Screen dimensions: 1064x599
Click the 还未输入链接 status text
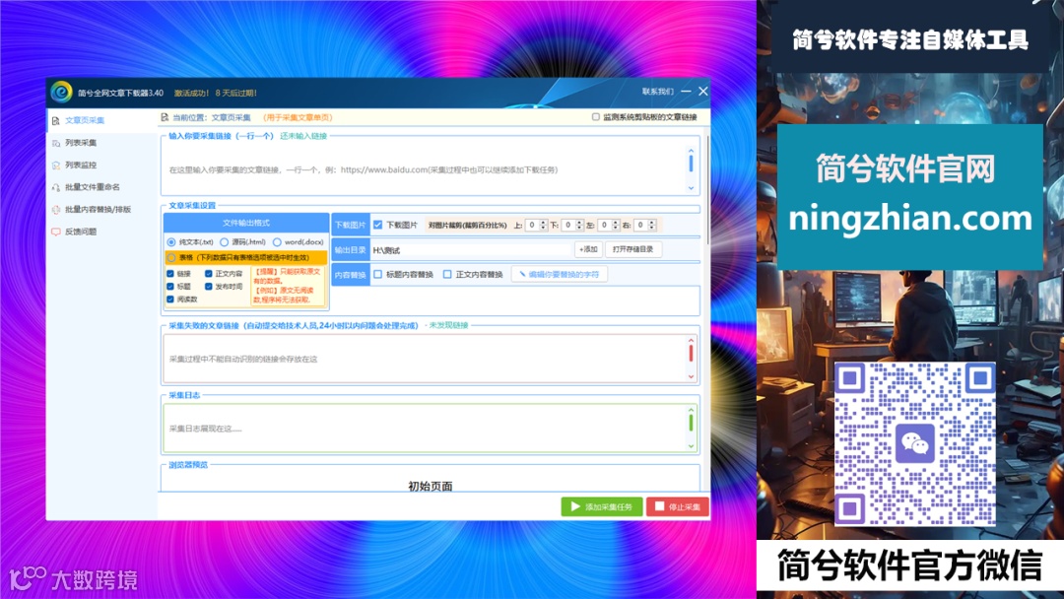(x=303, y=136)
